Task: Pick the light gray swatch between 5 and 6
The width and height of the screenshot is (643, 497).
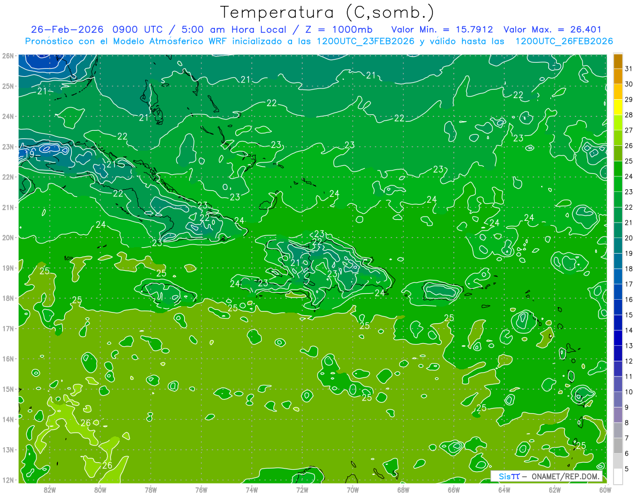Action: [x=618, y=461]
